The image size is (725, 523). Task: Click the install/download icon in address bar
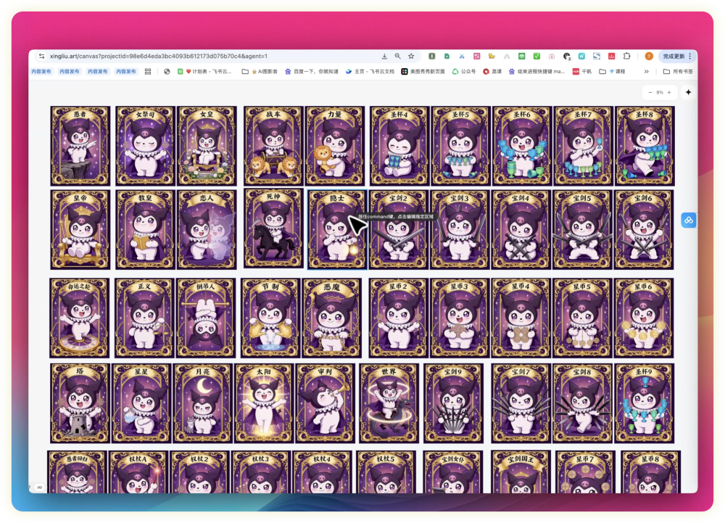(384, 57)
